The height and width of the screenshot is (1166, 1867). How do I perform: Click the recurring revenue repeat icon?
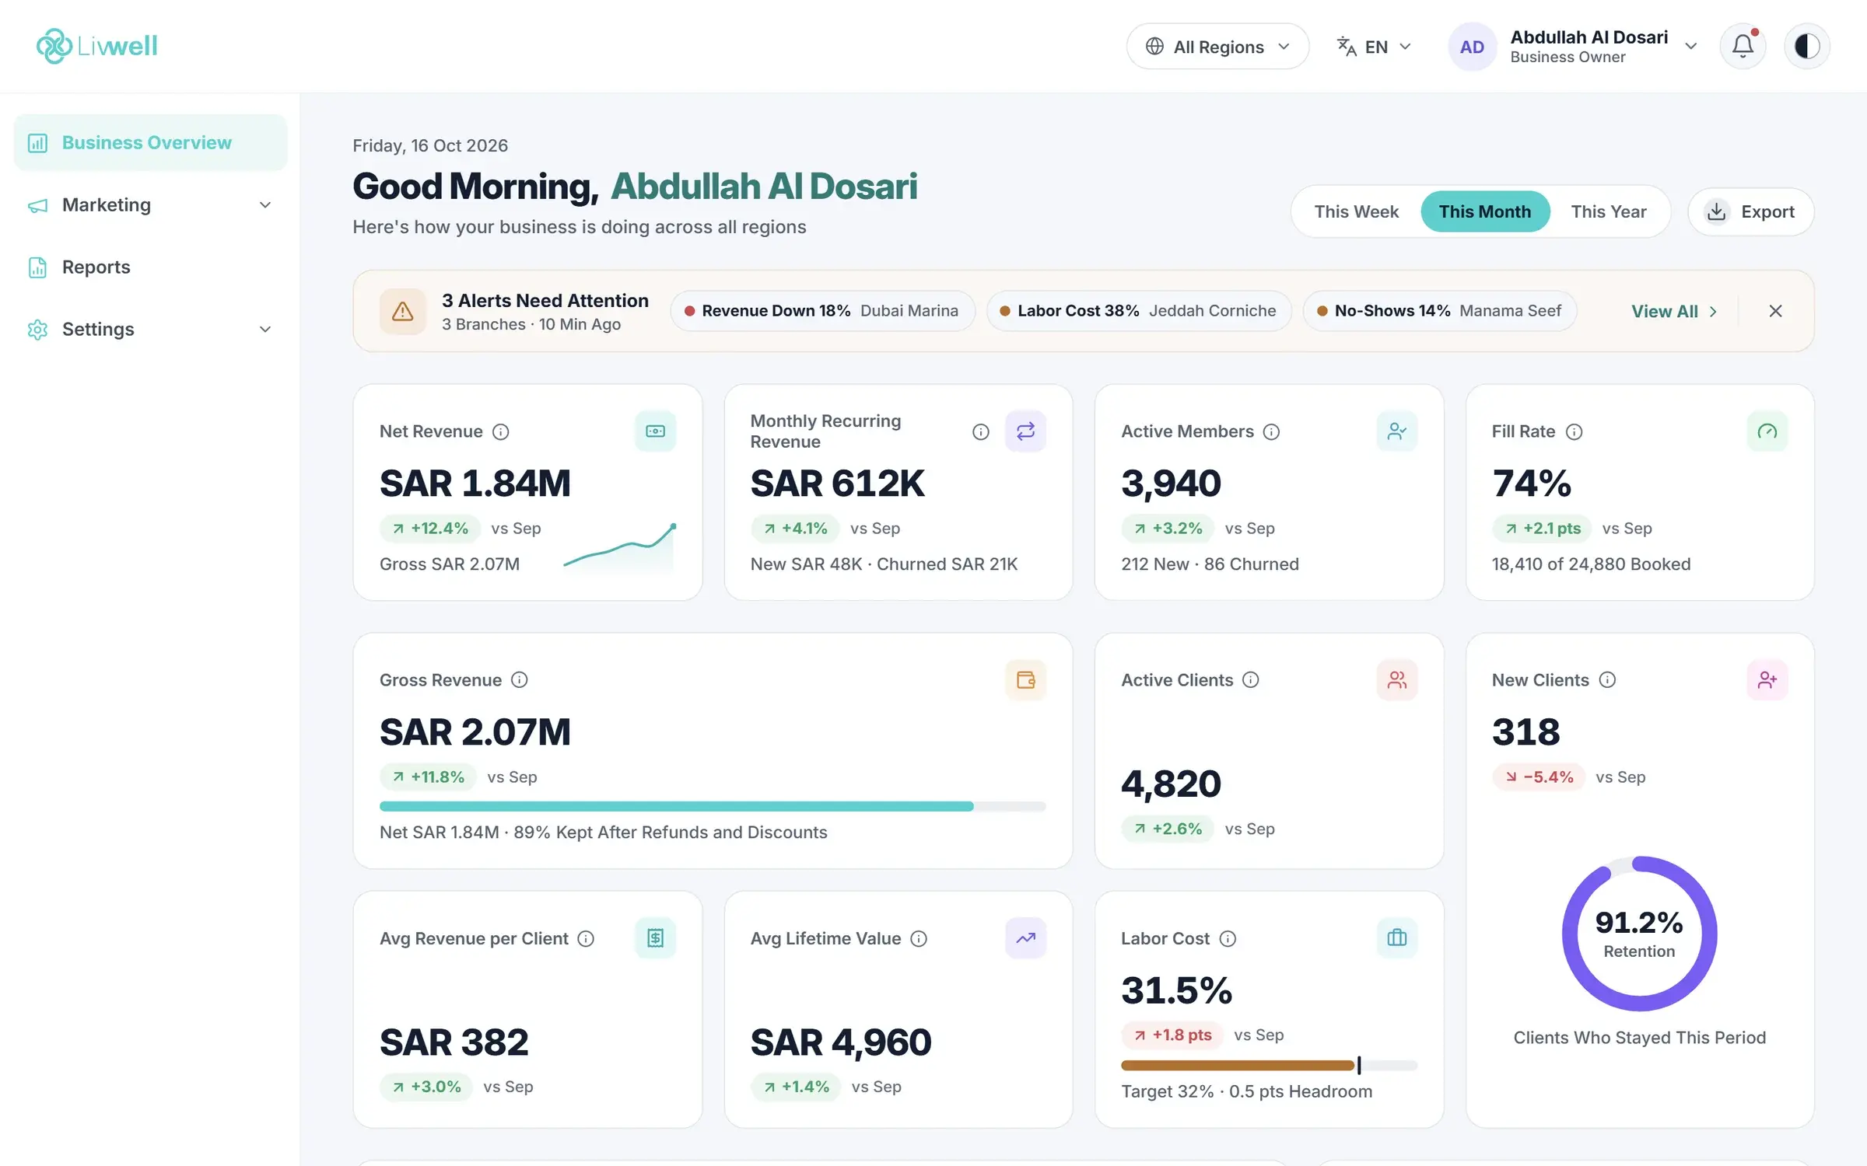click(x=1025, y=431)
